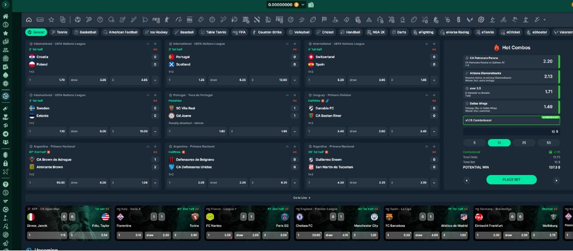This screenshot has width=573, height=251.
Task: Select the 25 stake option
Action: click(x=523, y=143)
